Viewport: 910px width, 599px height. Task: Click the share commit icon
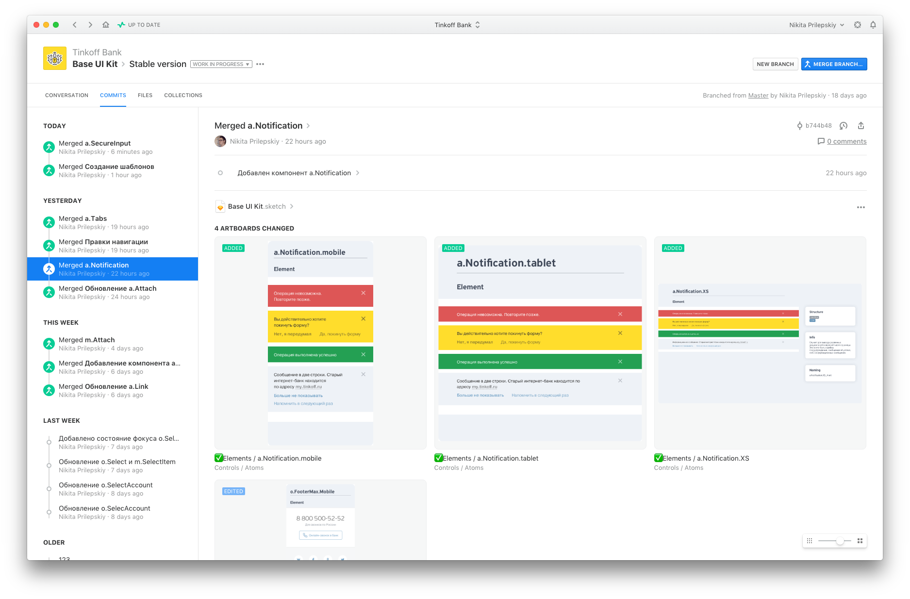coord(861,126)
